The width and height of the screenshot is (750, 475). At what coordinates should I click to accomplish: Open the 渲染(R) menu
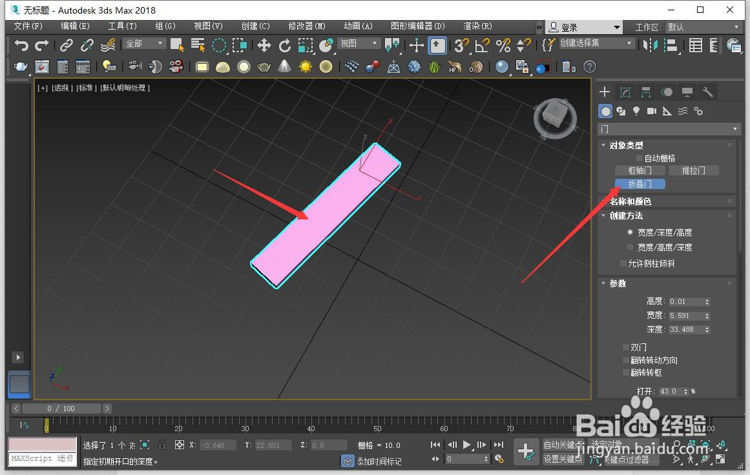(x=477, y=26)
